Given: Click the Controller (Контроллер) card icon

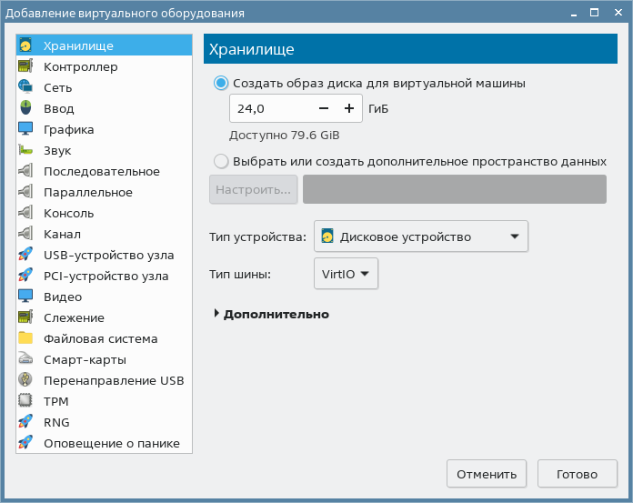Looking at the screenshot, I should [x=25, y=67].
